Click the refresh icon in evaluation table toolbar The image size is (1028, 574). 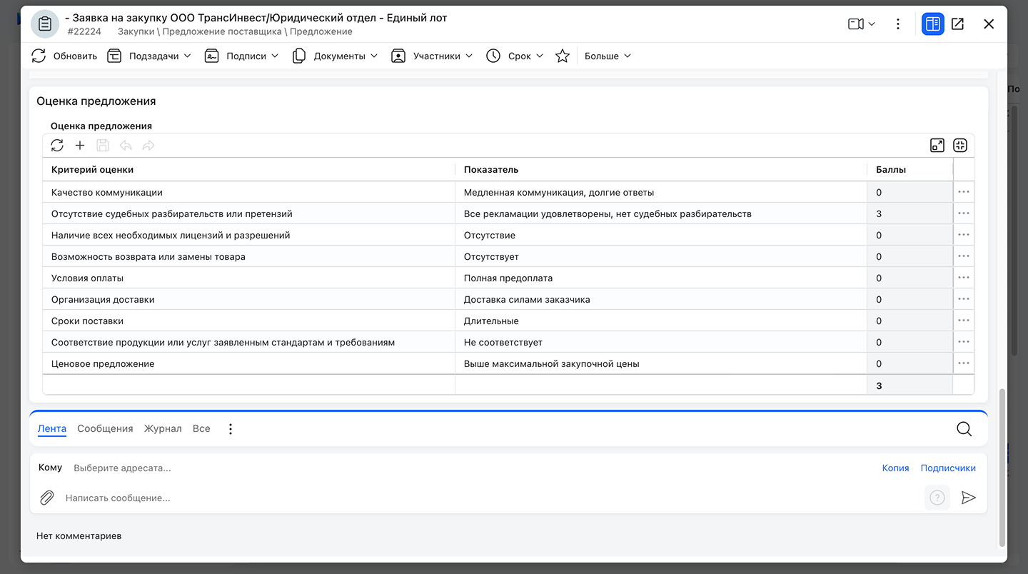[x=57, y=146]
